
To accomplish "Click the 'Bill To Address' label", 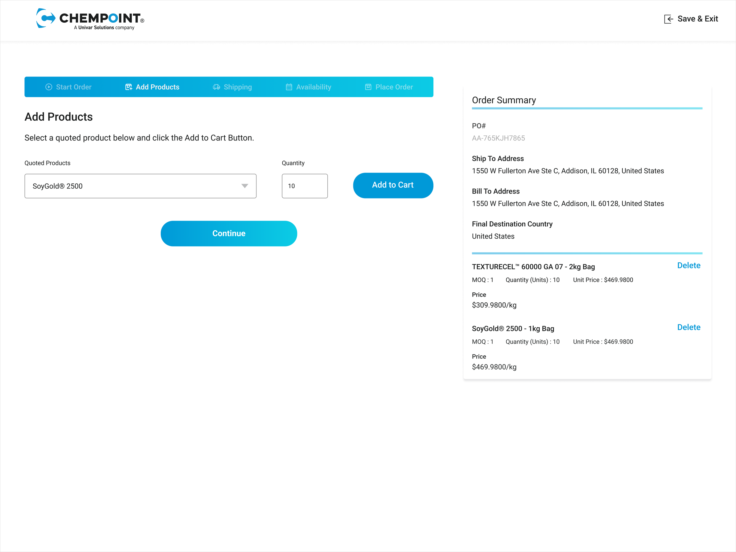I will (496, 191).
